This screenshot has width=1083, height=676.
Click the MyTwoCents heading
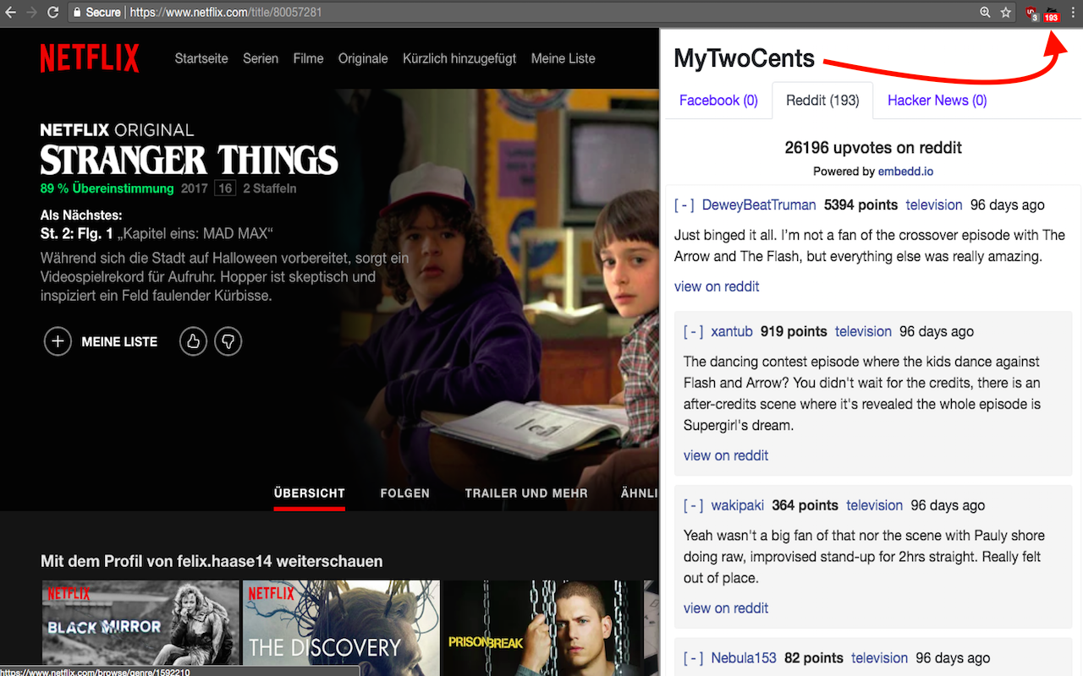click(x=745, y=58)
